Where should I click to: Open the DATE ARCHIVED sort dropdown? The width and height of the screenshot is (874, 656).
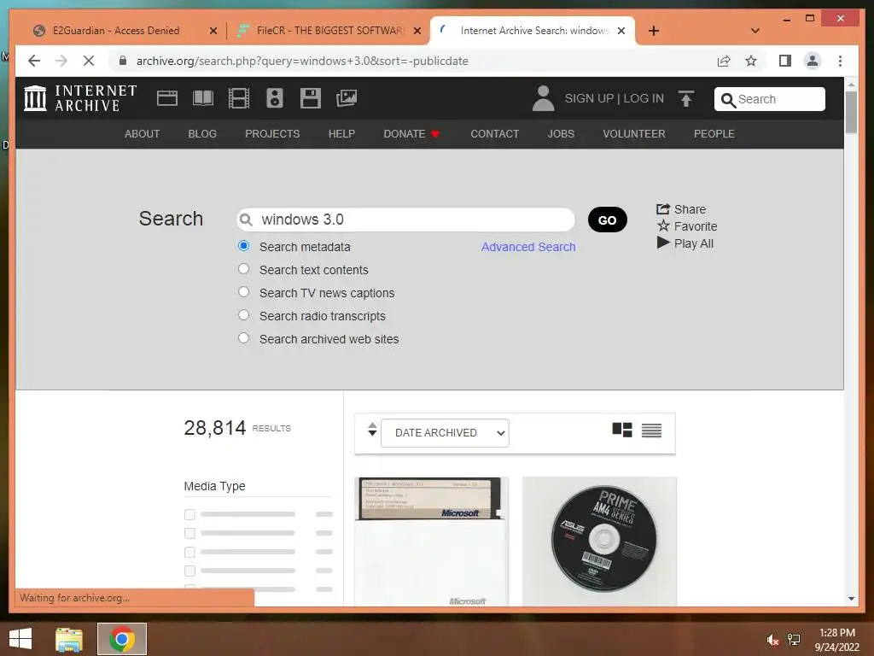coord(445,433)
